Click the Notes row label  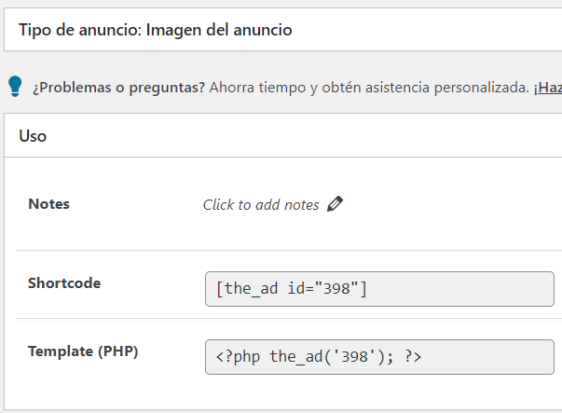pos(48,204)
